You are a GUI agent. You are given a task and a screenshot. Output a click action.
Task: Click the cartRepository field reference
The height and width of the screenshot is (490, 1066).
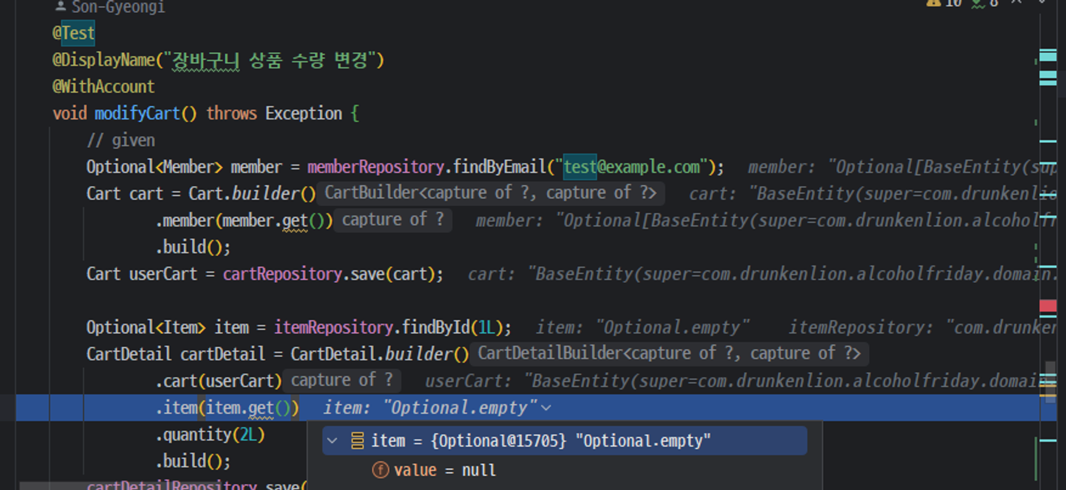coord(282,274)
